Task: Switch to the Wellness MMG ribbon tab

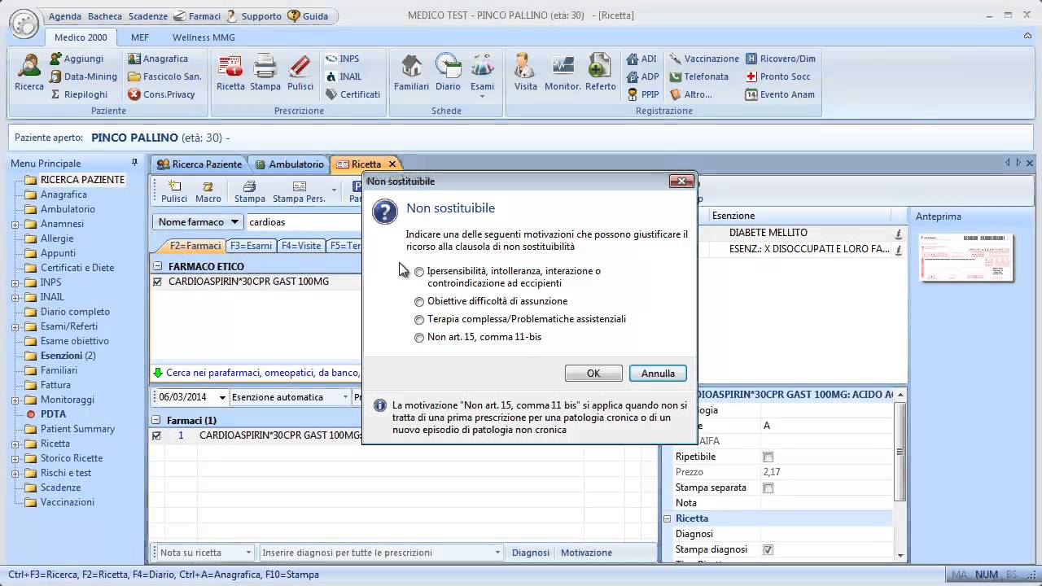Action: [204, 37]
